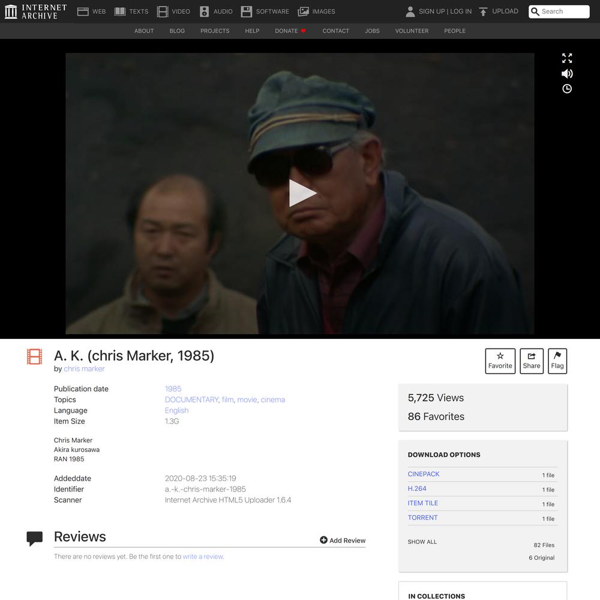Screen dimensions: 600x600
Task: Click the identifier a.-k.-chris-marker-1985 text
Action: 205,489
